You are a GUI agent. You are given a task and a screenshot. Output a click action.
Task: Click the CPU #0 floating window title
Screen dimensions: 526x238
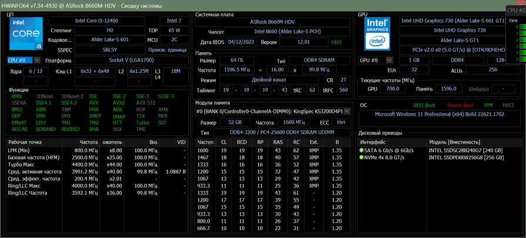click(x=516, y=10)
